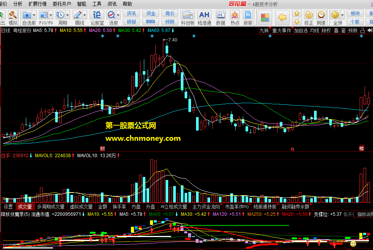The width and height of the screenshot is (373, 250).
Task: Click the smiley face icon in indicator panel
Action: point(353,244)
